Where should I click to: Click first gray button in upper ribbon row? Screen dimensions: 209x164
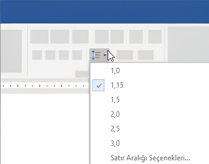(39, 37)
